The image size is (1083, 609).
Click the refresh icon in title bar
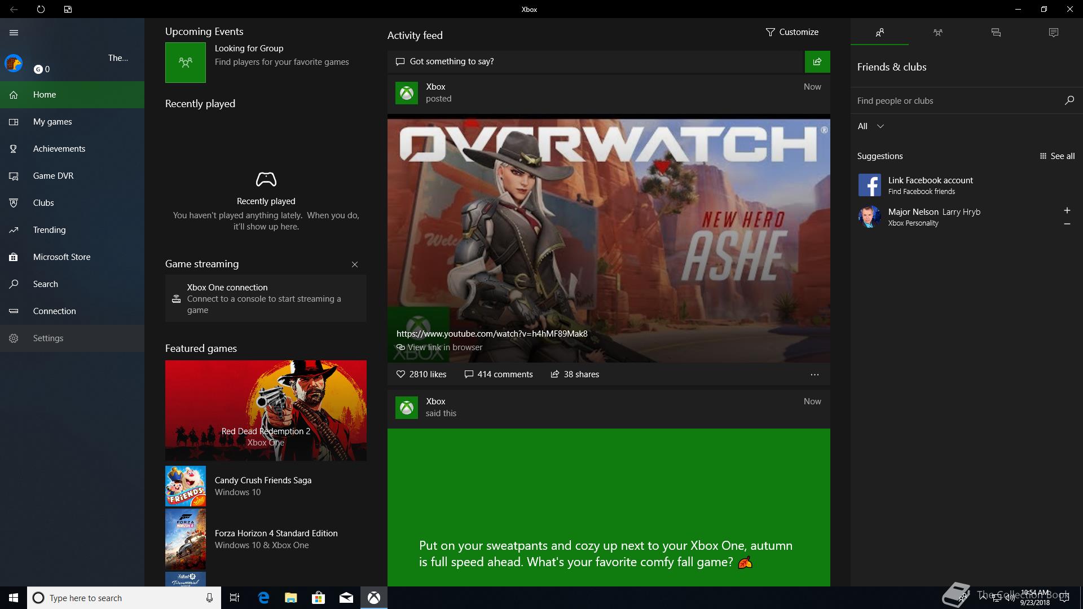[41, 9]
